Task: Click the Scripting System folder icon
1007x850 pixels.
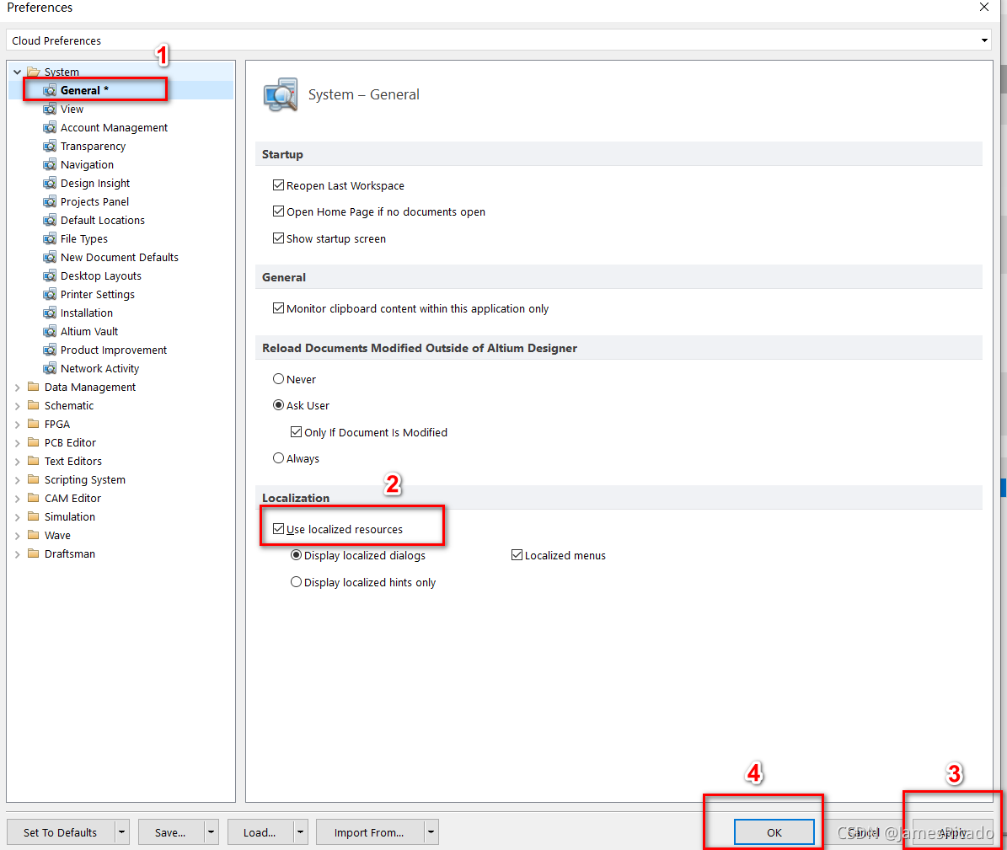Action: coord(34,479)
